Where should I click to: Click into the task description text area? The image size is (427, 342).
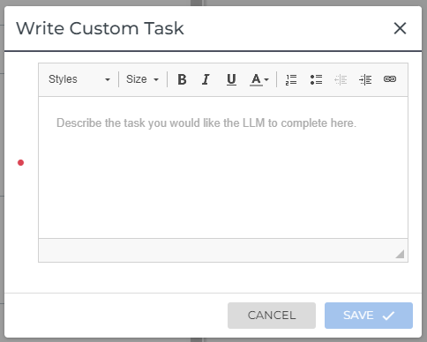[223, 167]
